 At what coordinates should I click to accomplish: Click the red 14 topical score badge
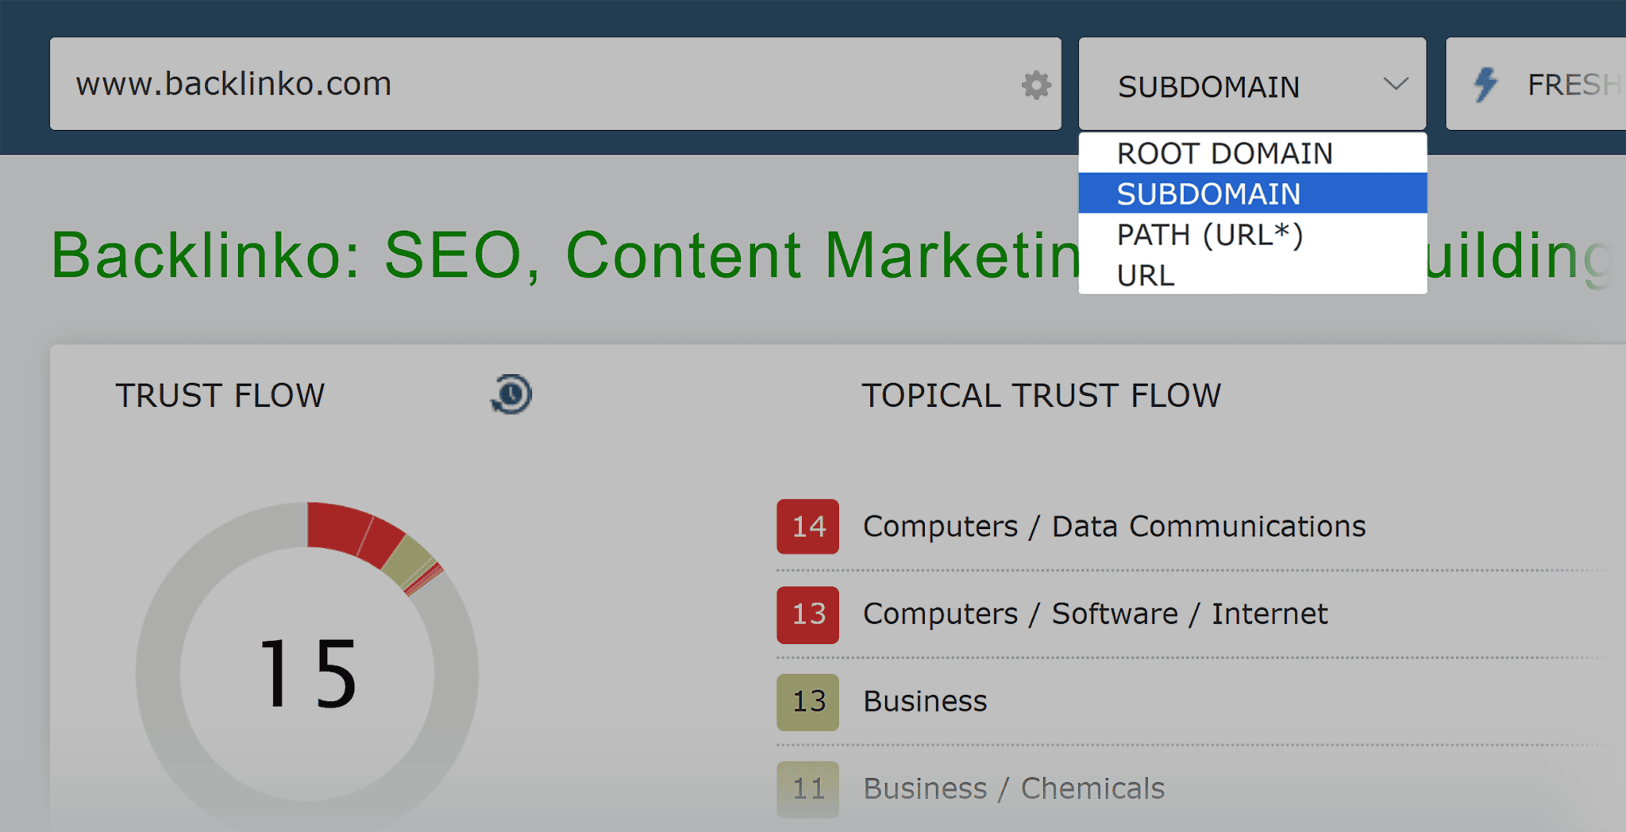[x=807, y=526]
